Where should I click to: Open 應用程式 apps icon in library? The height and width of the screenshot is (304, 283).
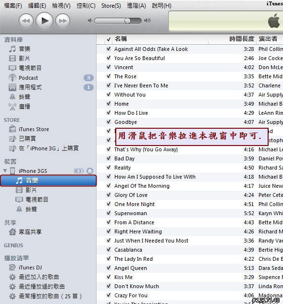pos(12,87)
